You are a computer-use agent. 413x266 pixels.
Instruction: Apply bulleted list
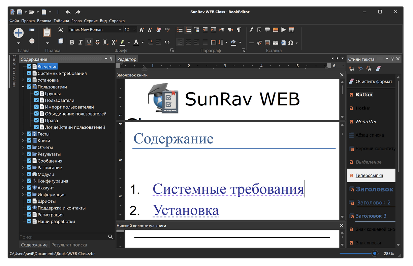pyautogui.click(x=180, y=30)
